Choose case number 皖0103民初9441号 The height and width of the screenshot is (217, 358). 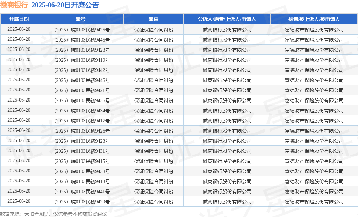[91, 192]
